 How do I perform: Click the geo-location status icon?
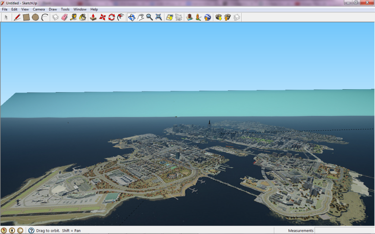pyautogui.click(x=4, y=231)
